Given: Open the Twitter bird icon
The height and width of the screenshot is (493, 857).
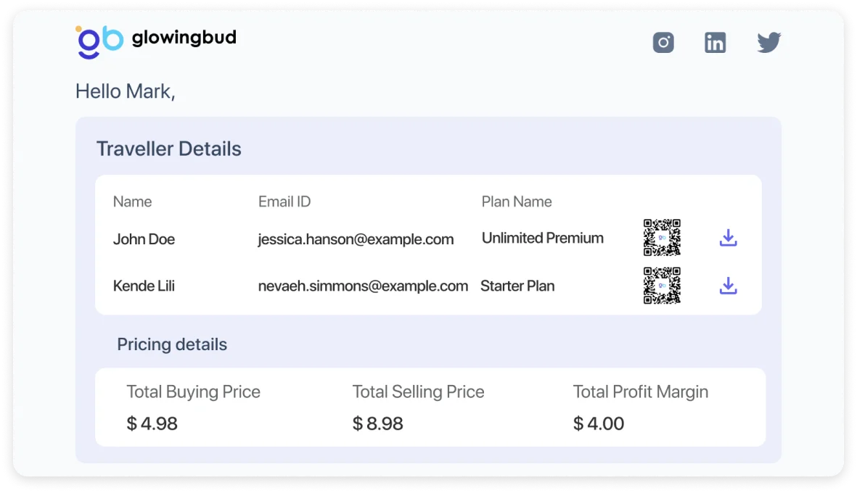Looking at the screenshot, I should tap(768, 43).
